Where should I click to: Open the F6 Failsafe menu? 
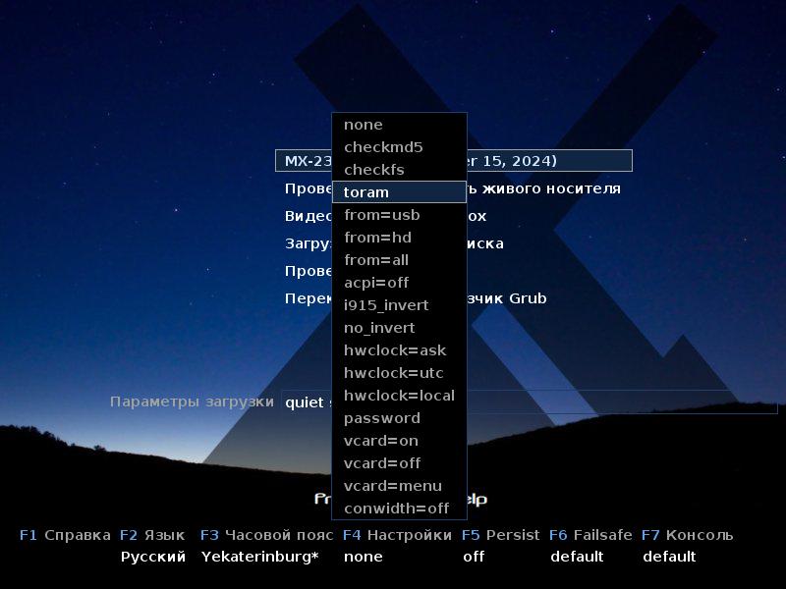[x=590, y=535]
